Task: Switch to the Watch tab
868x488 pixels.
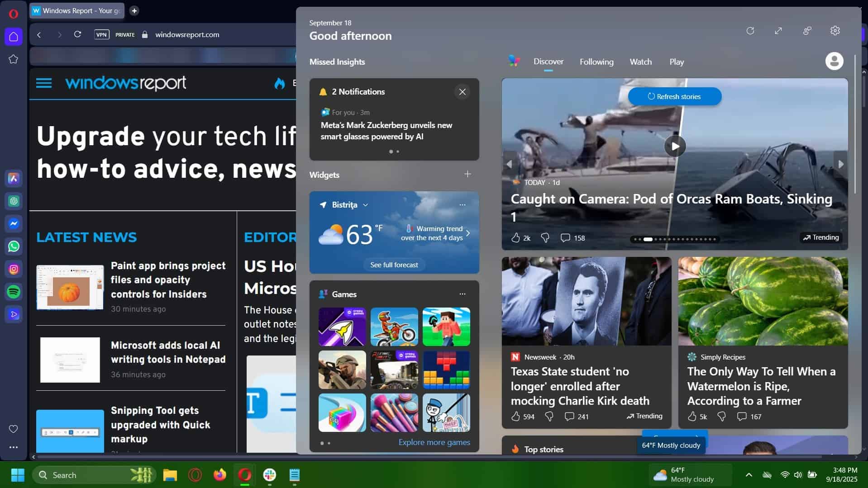Action: [x=640, y=62]
